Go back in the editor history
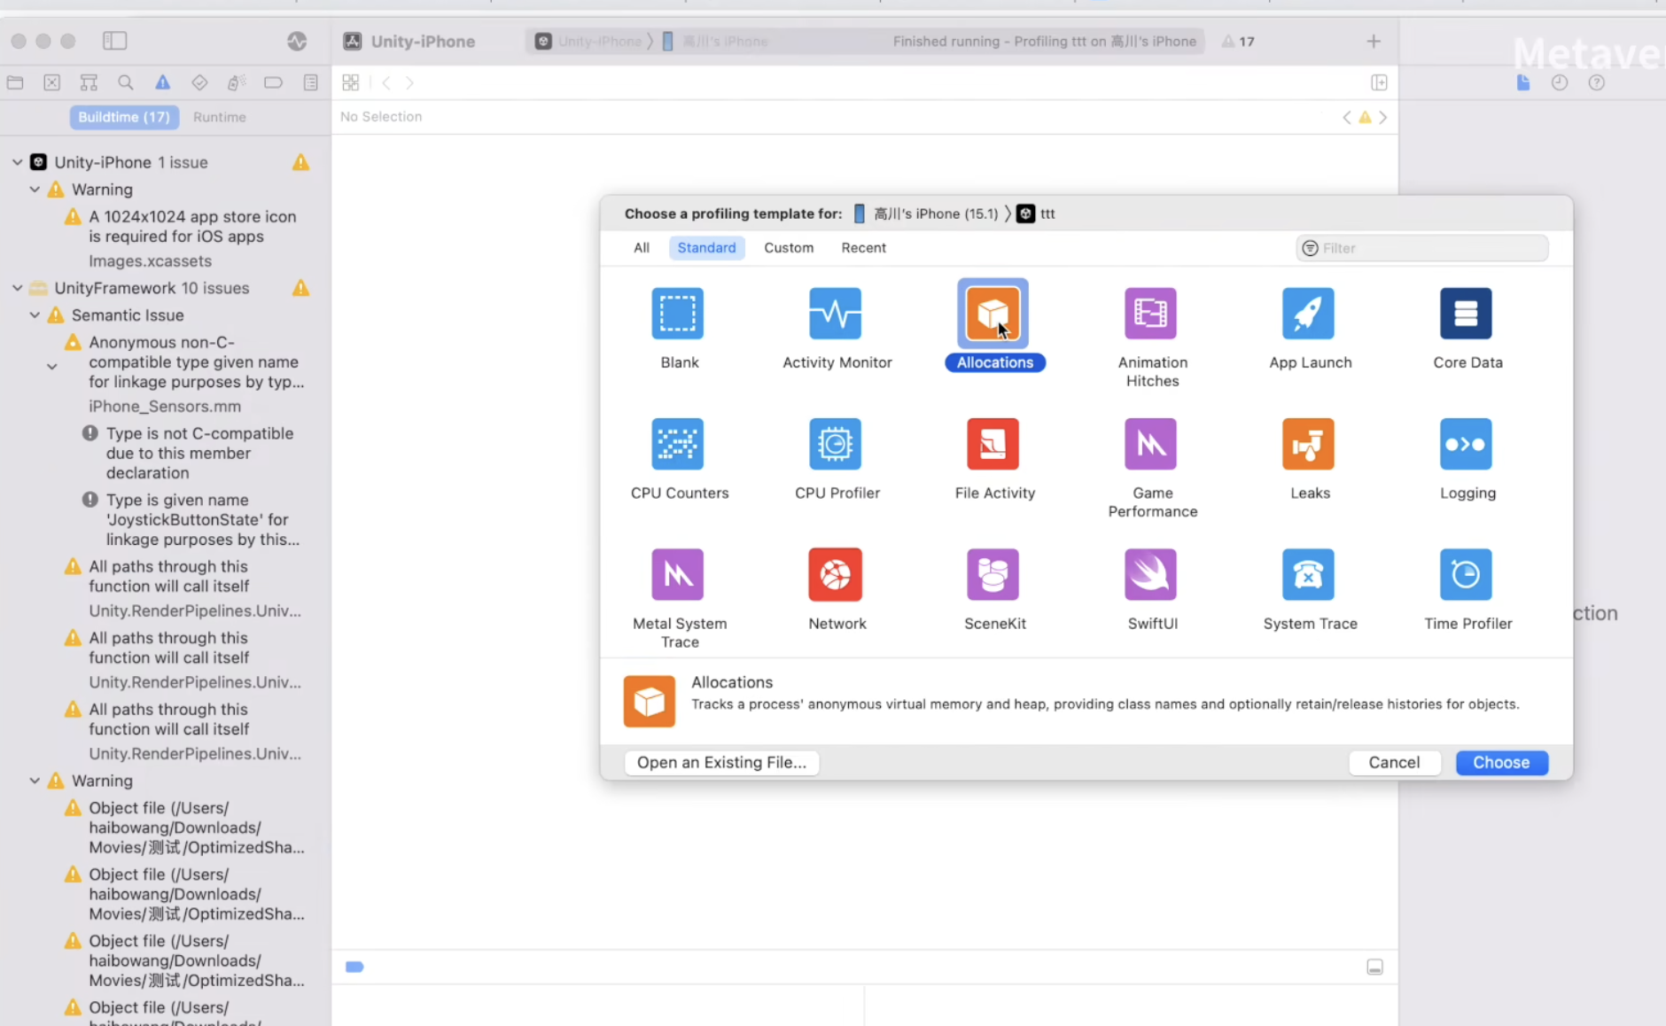The width and height of the screenshot is (1666, 1026). [386, 82]
